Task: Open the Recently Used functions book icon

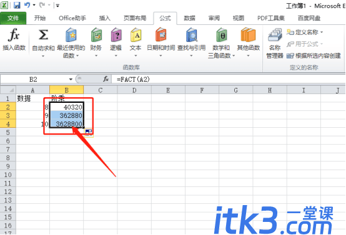Action: point(71,35)
